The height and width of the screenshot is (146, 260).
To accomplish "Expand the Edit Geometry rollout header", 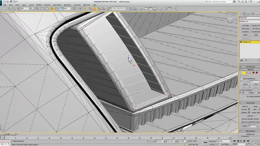I will click(249, 131).
